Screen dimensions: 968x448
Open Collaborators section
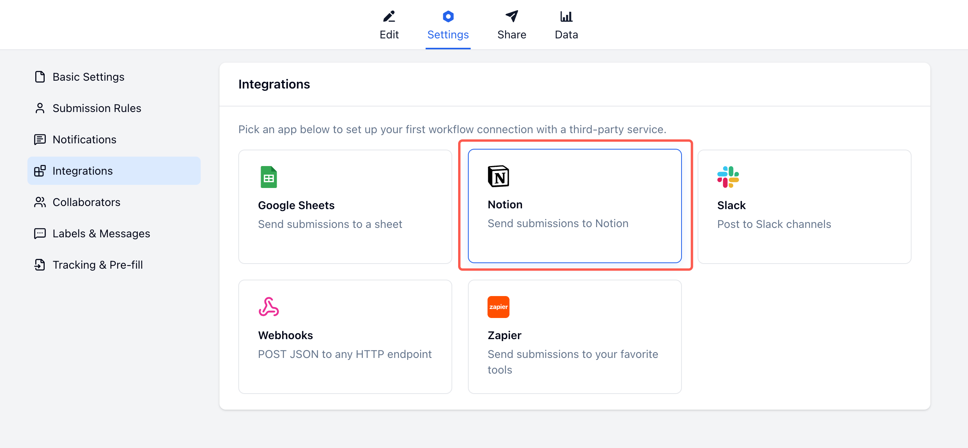(x=114, y=202)
